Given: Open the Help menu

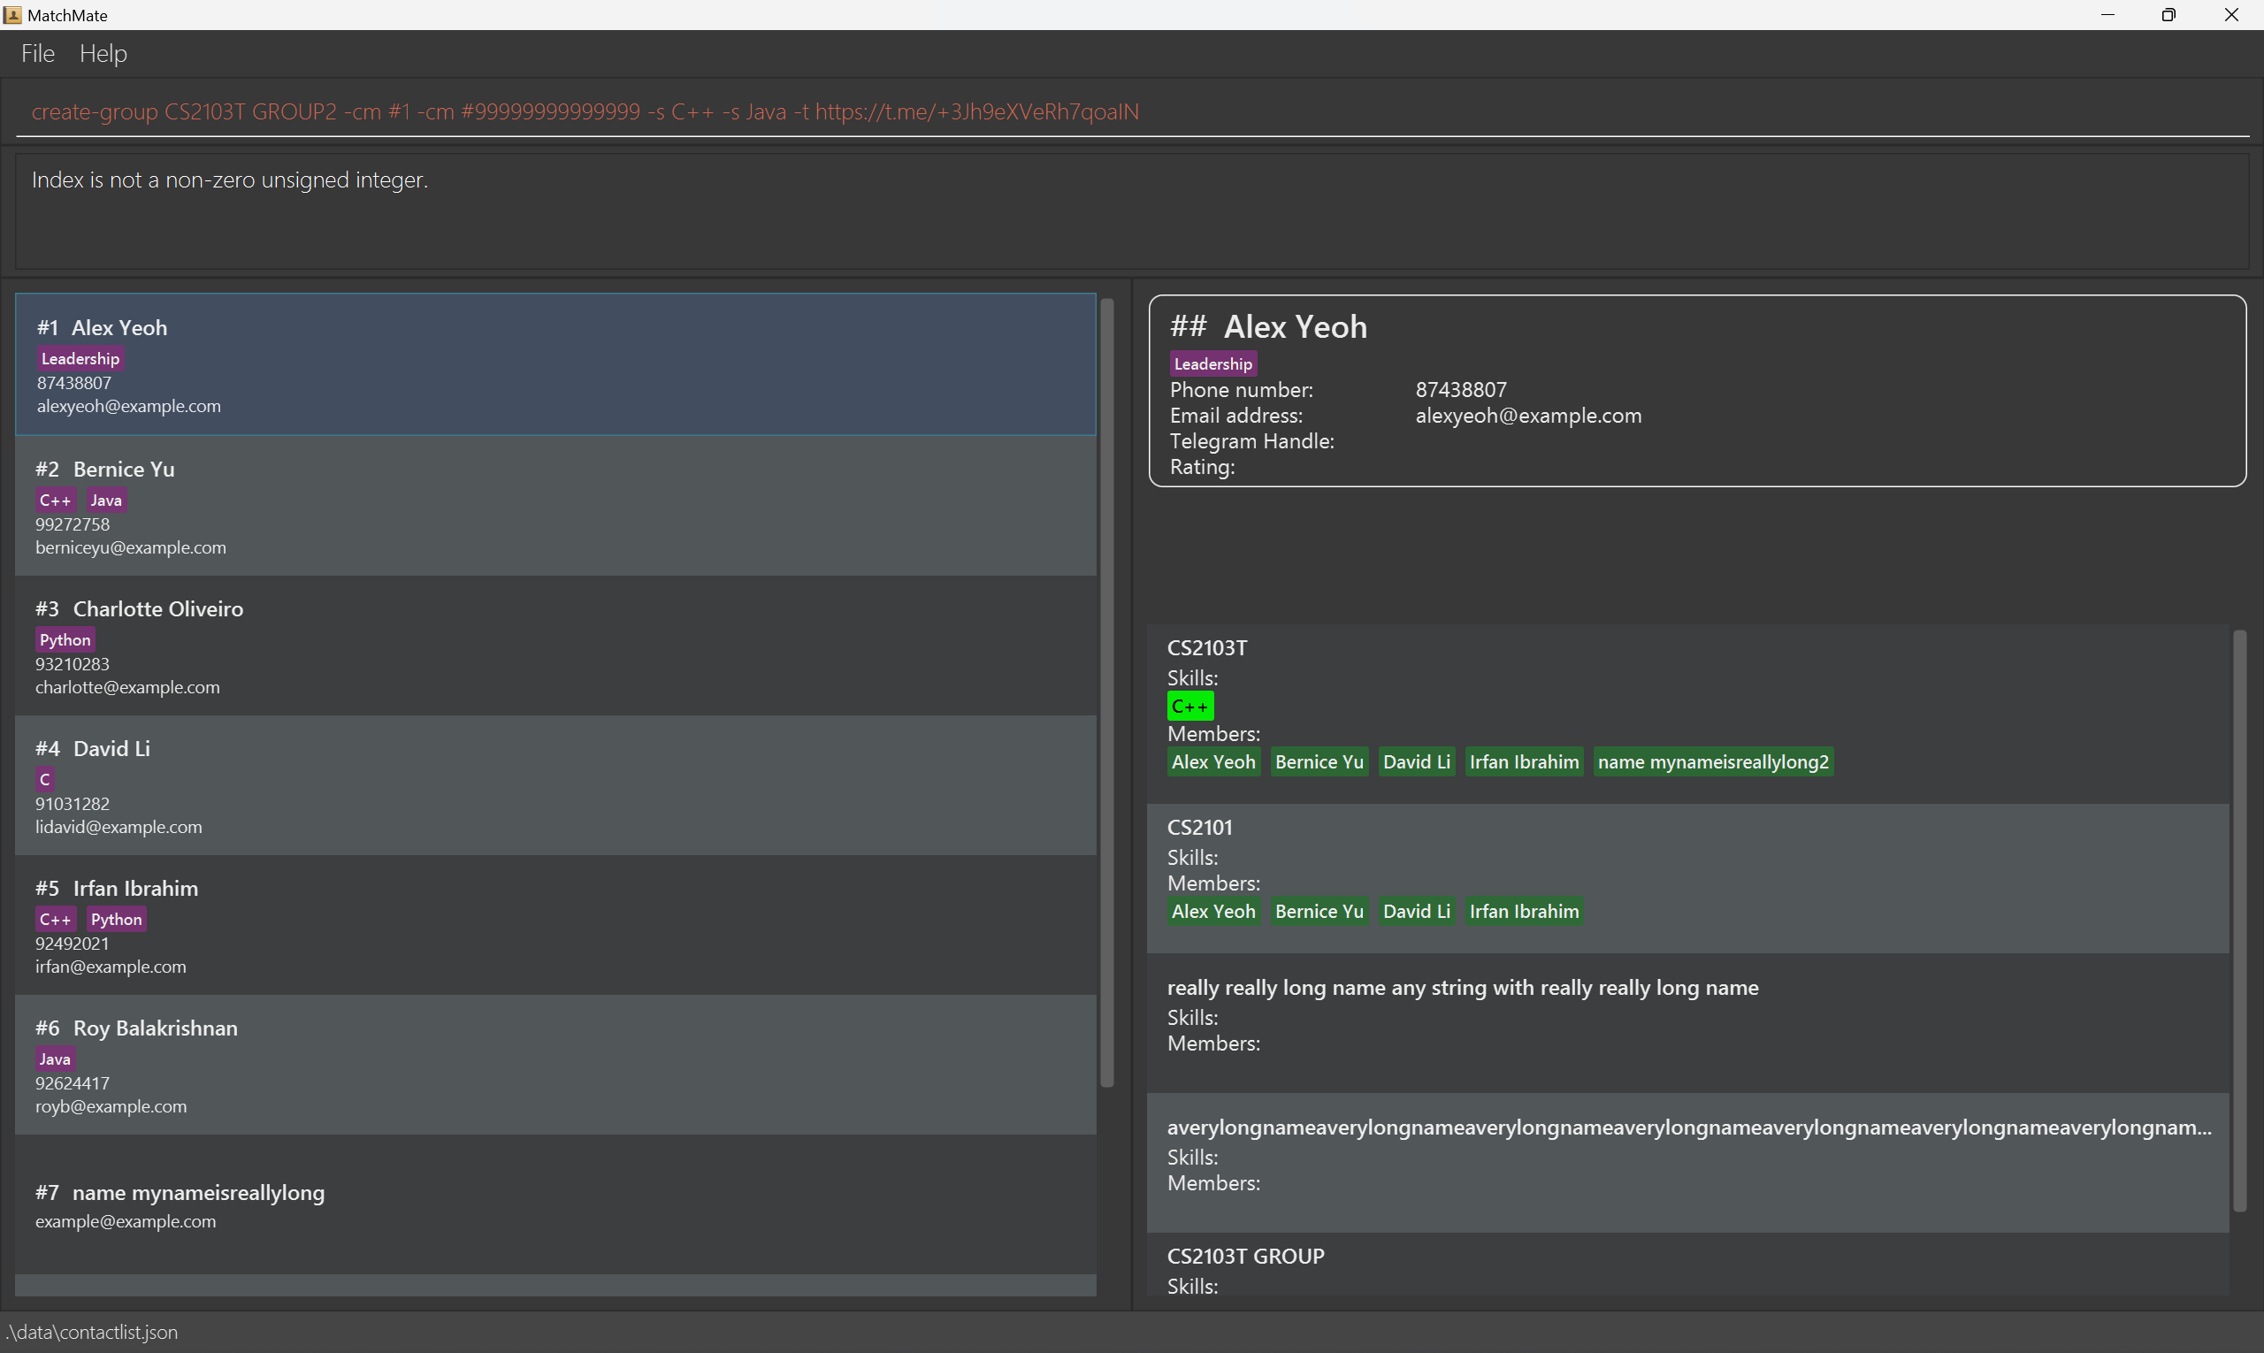Looking at the screenshot, I should click(x=103, y=54).
